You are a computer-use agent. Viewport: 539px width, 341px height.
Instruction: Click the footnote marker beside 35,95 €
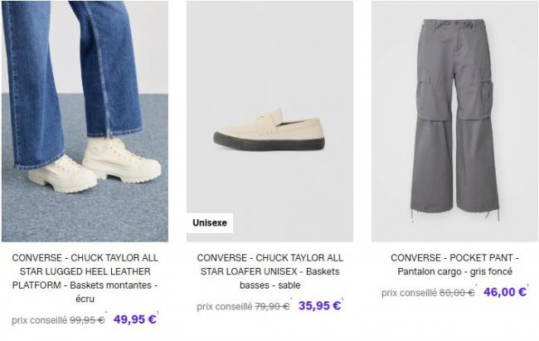(342, 299)
